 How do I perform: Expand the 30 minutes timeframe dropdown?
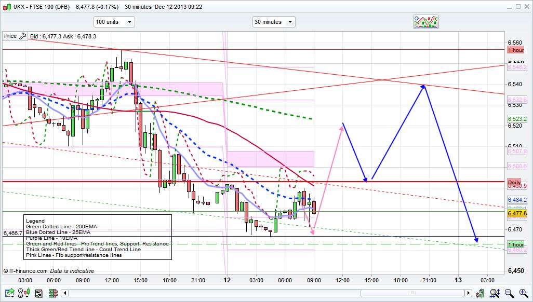pyautogui.click(x=274, y=22)
